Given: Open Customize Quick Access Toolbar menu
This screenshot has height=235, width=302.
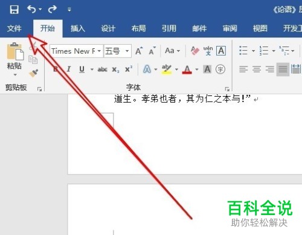Looking at the screenshot, I should coord(69,10).
